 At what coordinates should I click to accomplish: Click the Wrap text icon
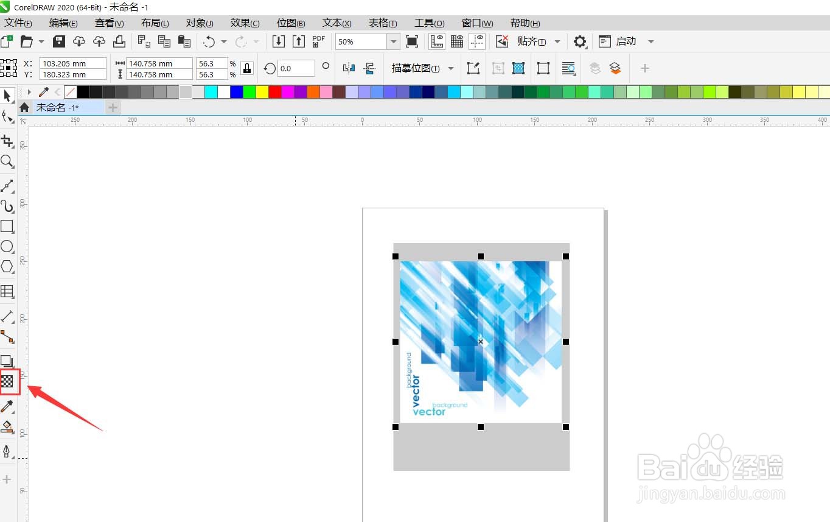click(569, 68)
